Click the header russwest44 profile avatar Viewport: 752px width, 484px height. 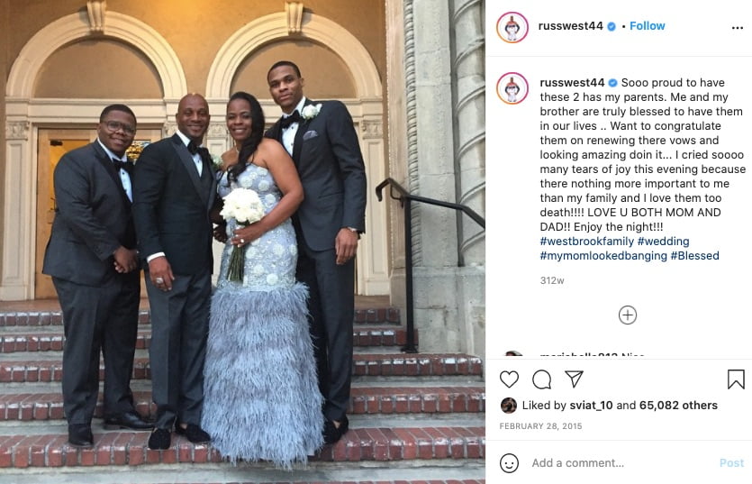512,27
